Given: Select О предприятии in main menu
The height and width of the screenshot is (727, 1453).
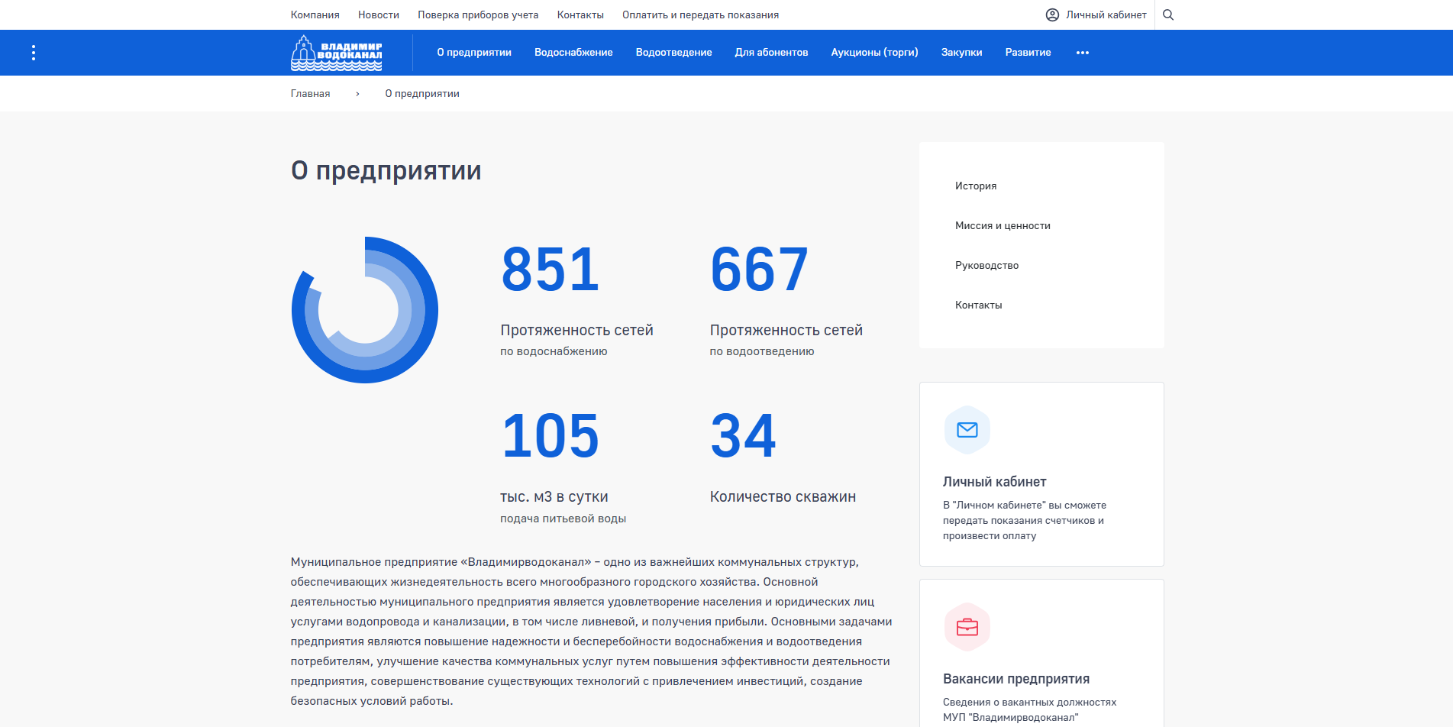Looking at the screenshot, I should (474, 53).
